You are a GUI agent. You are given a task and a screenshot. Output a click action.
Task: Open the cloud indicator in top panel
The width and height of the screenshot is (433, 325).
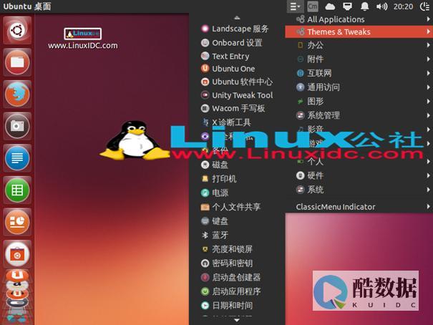tap(330, 6)
